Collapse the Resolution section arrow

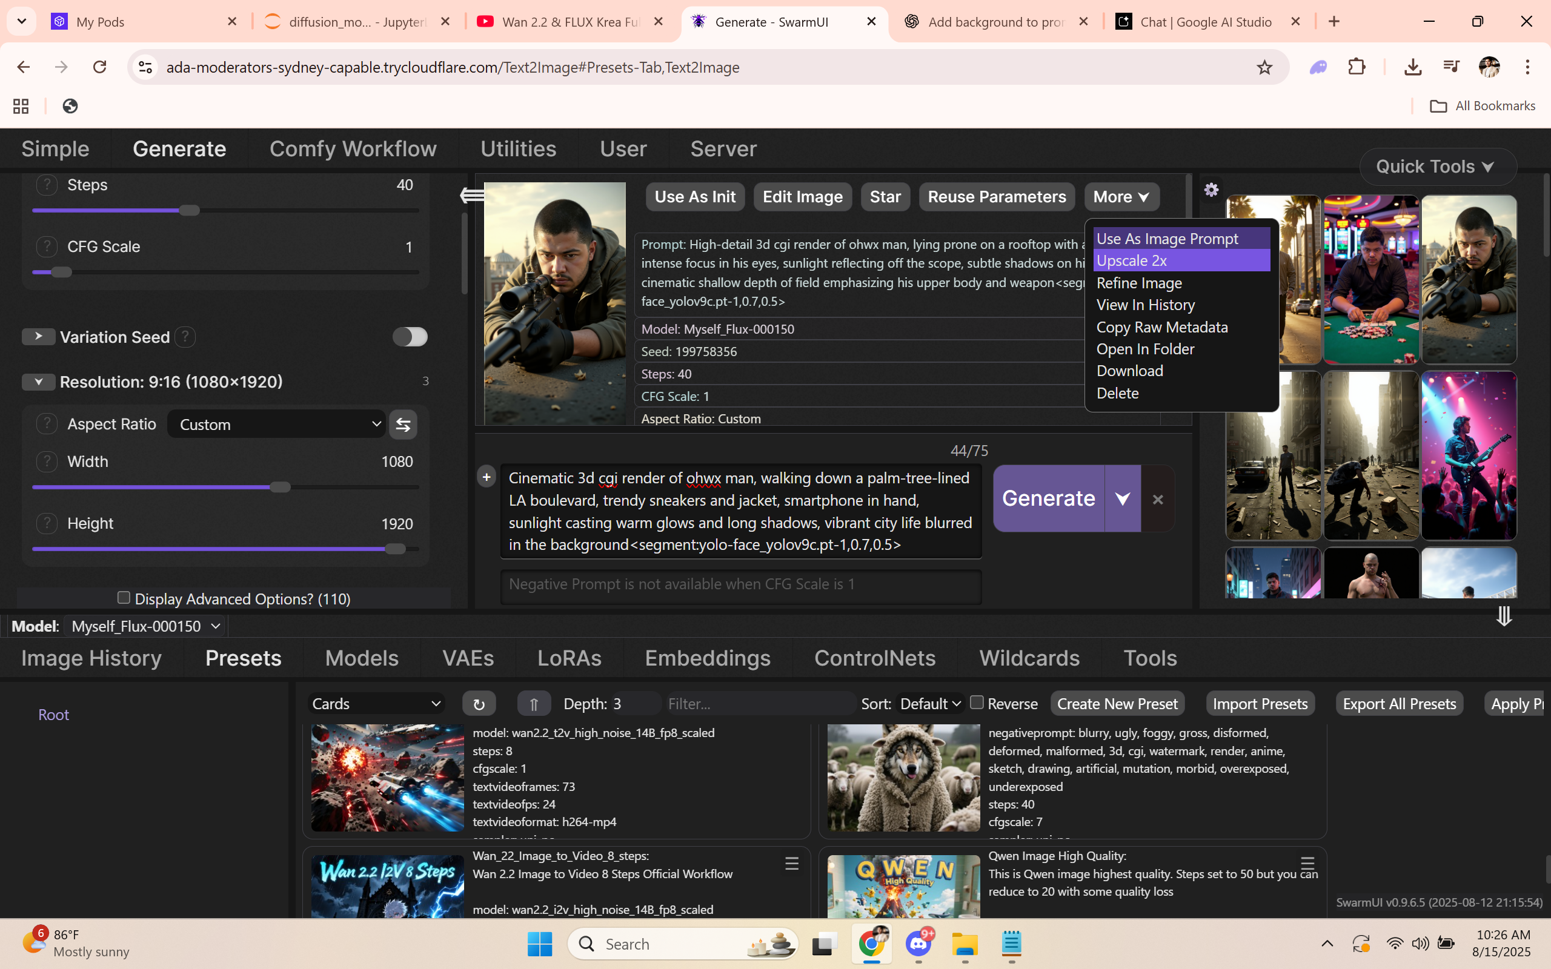pyautogui.click(x=38, y=382)
